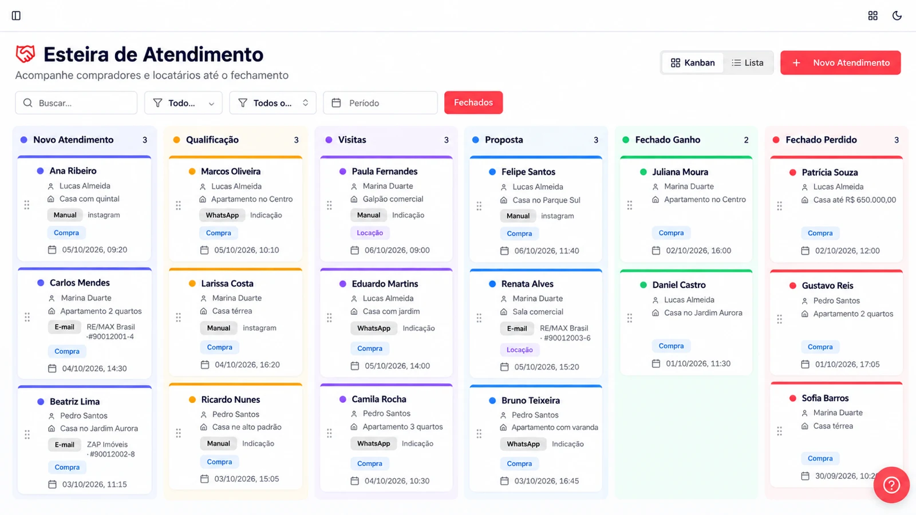The width and height of the screenshot is (916, 515).
Task: Click the Buscar search field
Action: coord(76,103)
